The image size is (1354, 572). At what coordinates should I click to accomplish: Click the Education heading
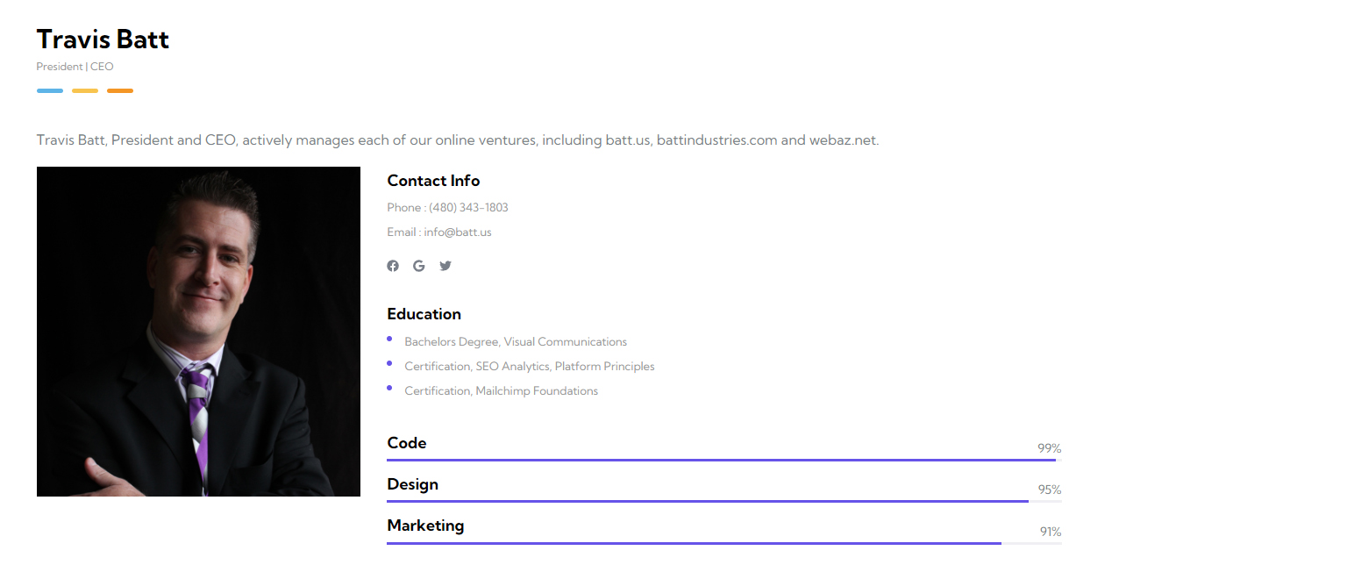tap(424, 314)
